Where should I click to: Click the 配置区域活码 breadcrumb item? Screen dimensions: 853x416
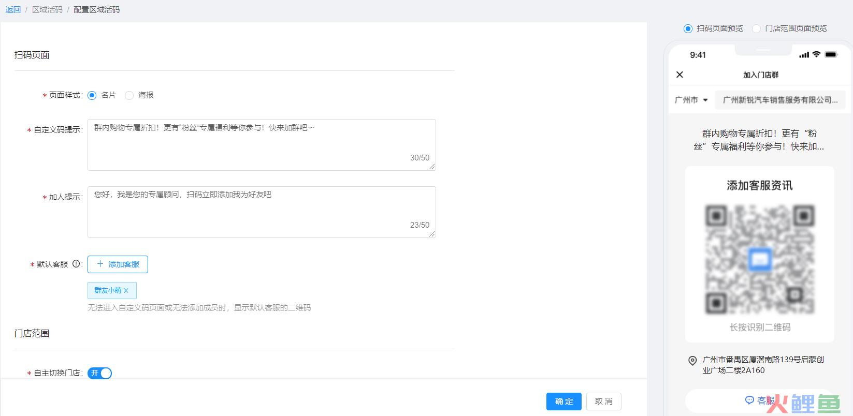(96, 10)
